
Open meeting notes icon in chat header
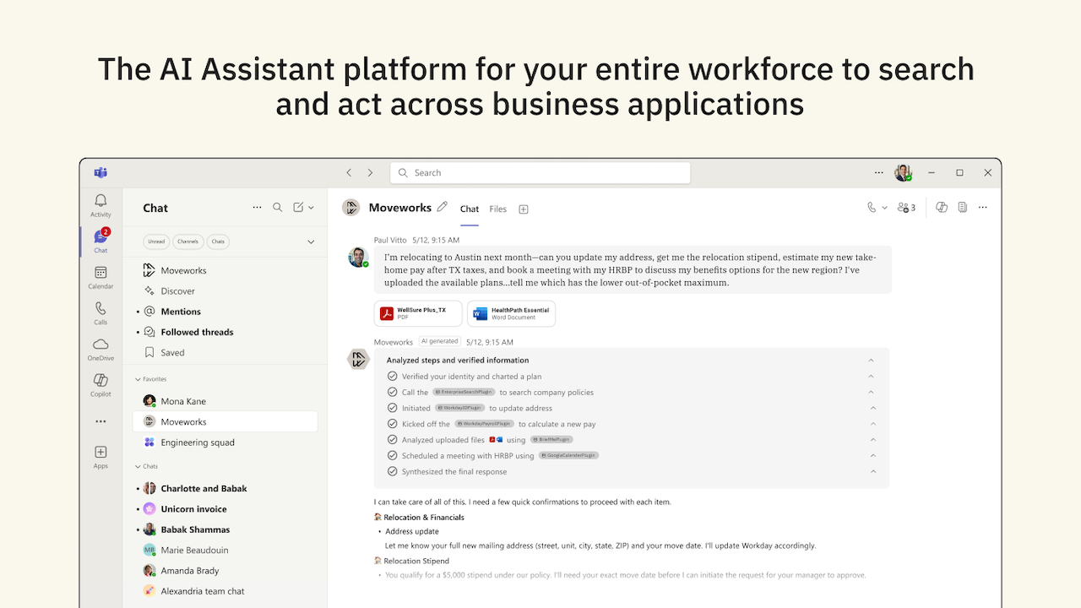click(x=962, y=208)
